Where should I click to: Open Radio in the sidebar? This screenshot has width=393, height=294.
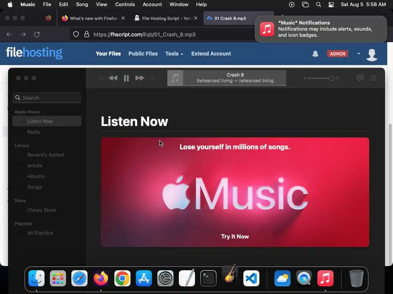click(x=34, y=132)
